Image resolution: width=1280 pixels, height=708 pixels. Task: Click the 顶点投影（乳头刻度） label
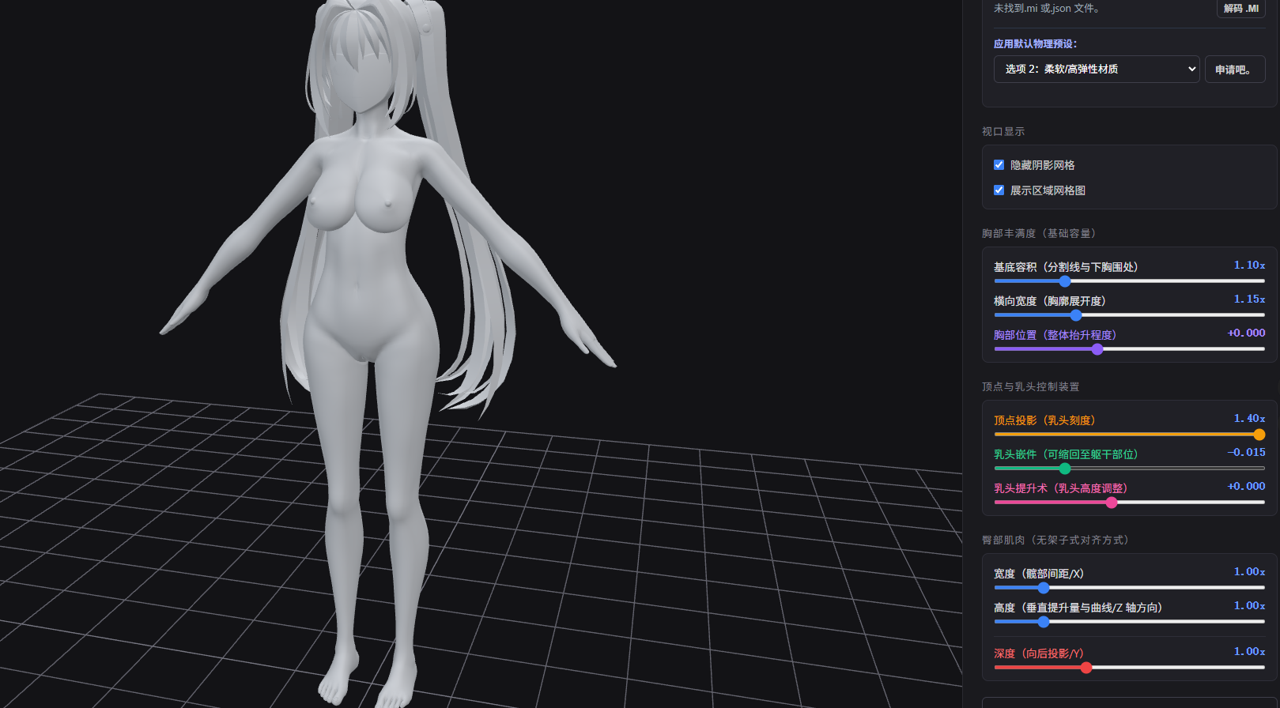(1044, 421)
